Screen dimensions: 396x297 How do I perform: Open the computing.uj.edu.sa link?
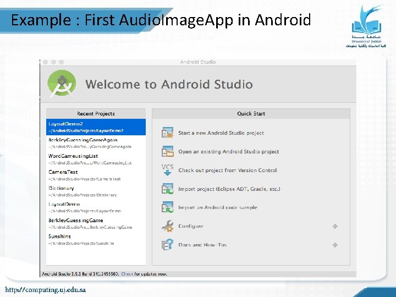(x=46, y=289)
